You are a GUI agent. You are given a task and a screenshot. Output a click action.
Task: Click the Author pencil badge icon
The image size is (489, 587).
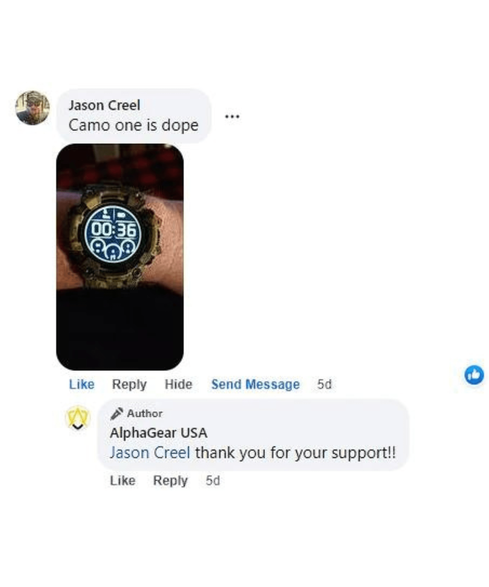click(116, 414)
